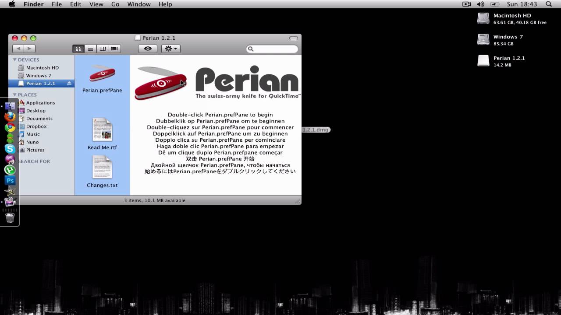Launch Google Chrome from the Dock

(10, 127)
